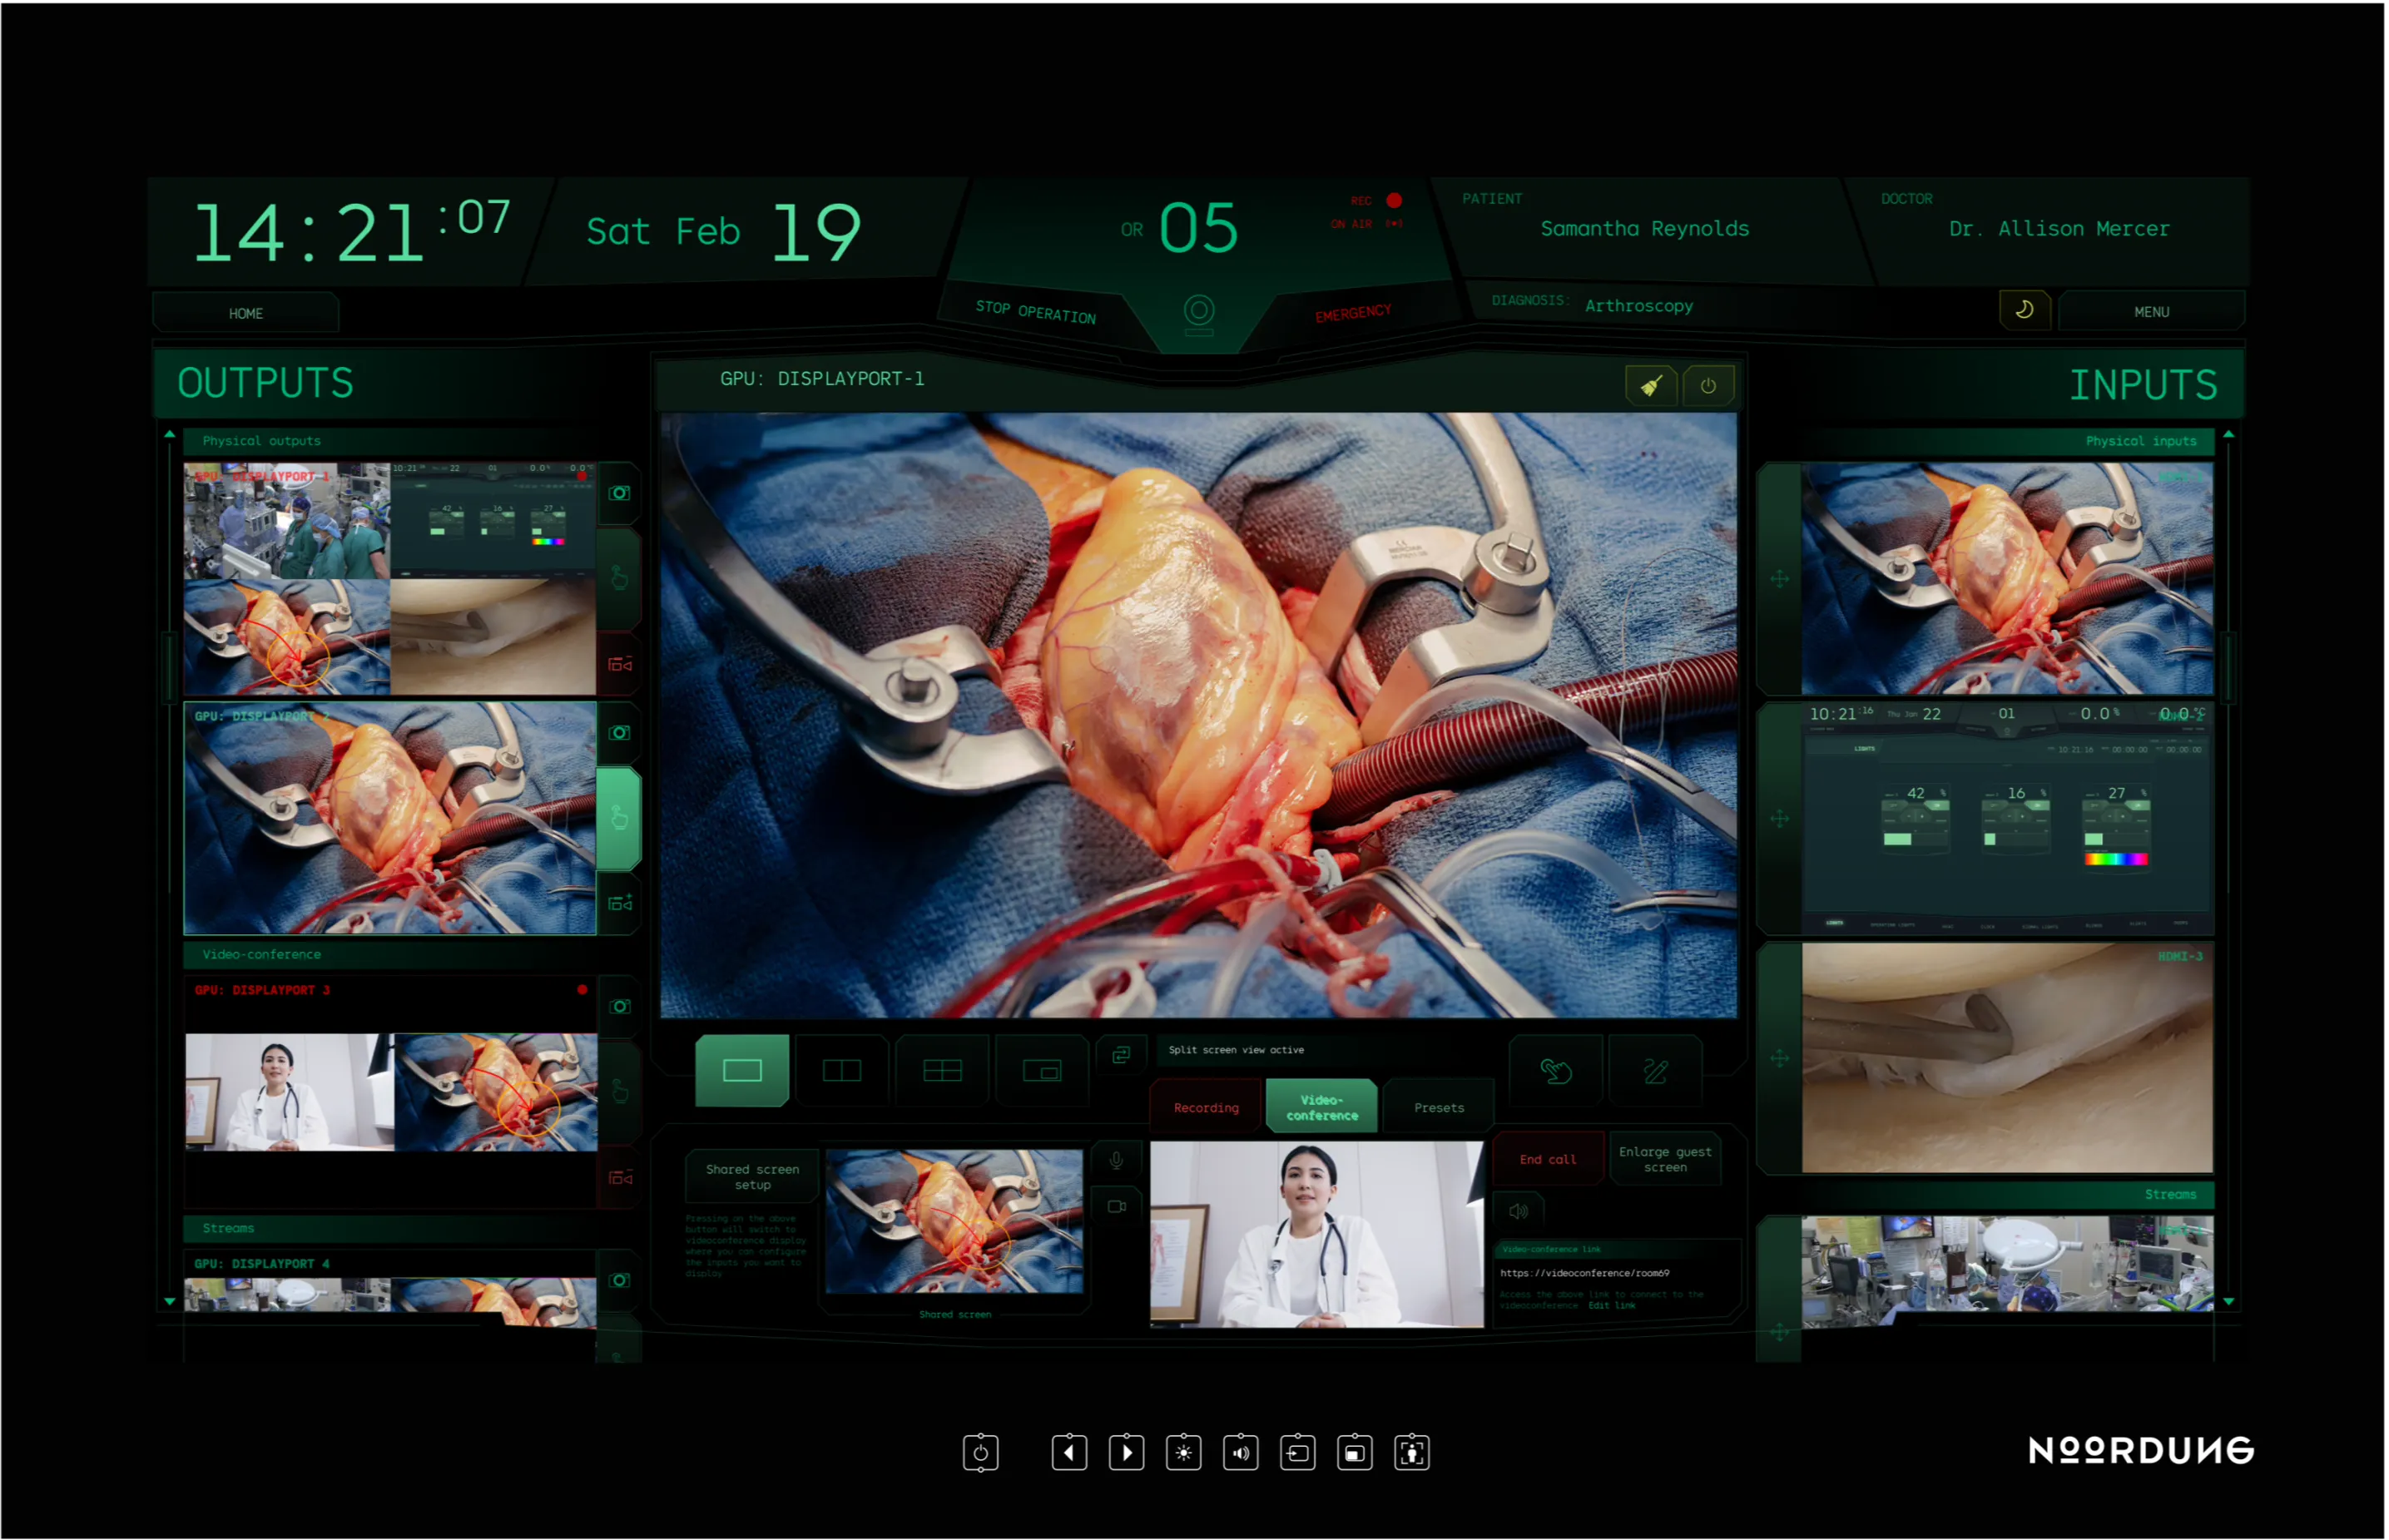The height and width of the screenshot is (1540, 2389).
Task: Toggle the night mode moon button
Action: coord(2024,310)
